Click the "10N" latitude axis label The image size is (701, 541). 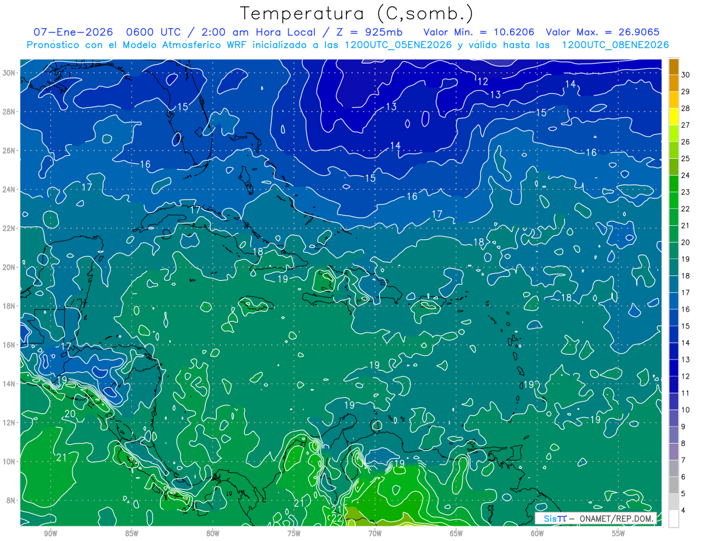pyautogui.click(x=9, y=461)
